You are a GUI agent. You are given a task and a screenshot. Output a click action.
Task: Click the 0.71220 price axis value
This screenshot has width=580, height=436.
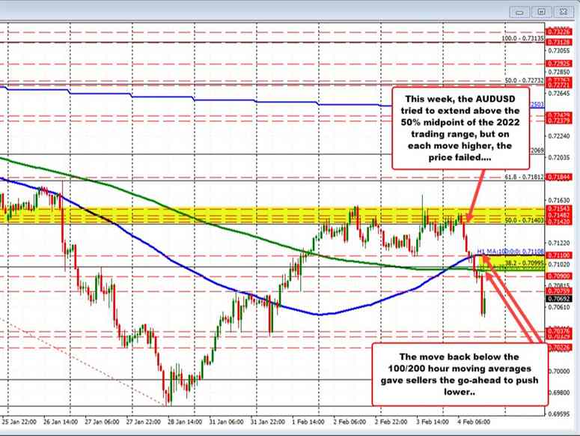558,243
